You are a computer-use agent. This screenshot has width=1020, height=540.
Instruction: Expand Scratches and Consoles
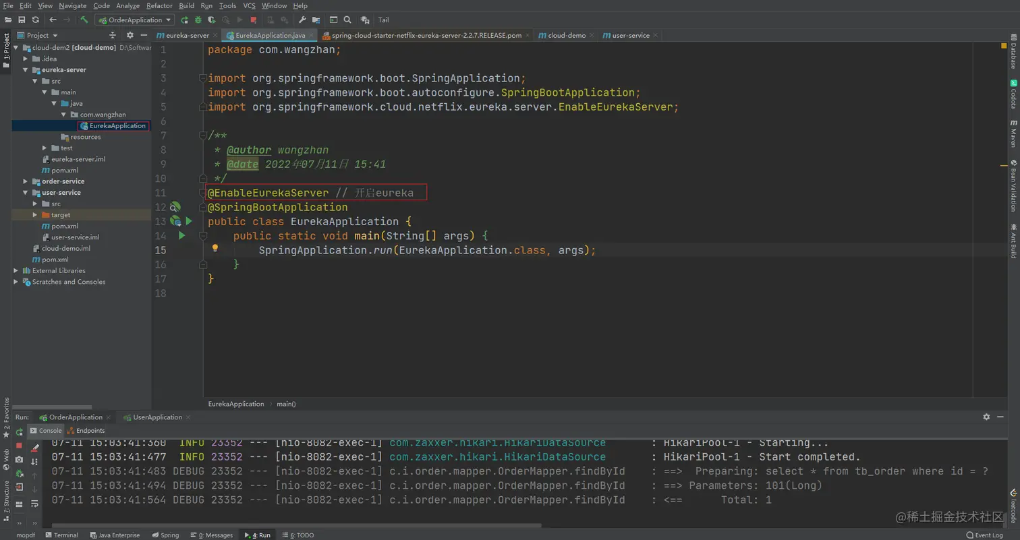click(16, 282)
